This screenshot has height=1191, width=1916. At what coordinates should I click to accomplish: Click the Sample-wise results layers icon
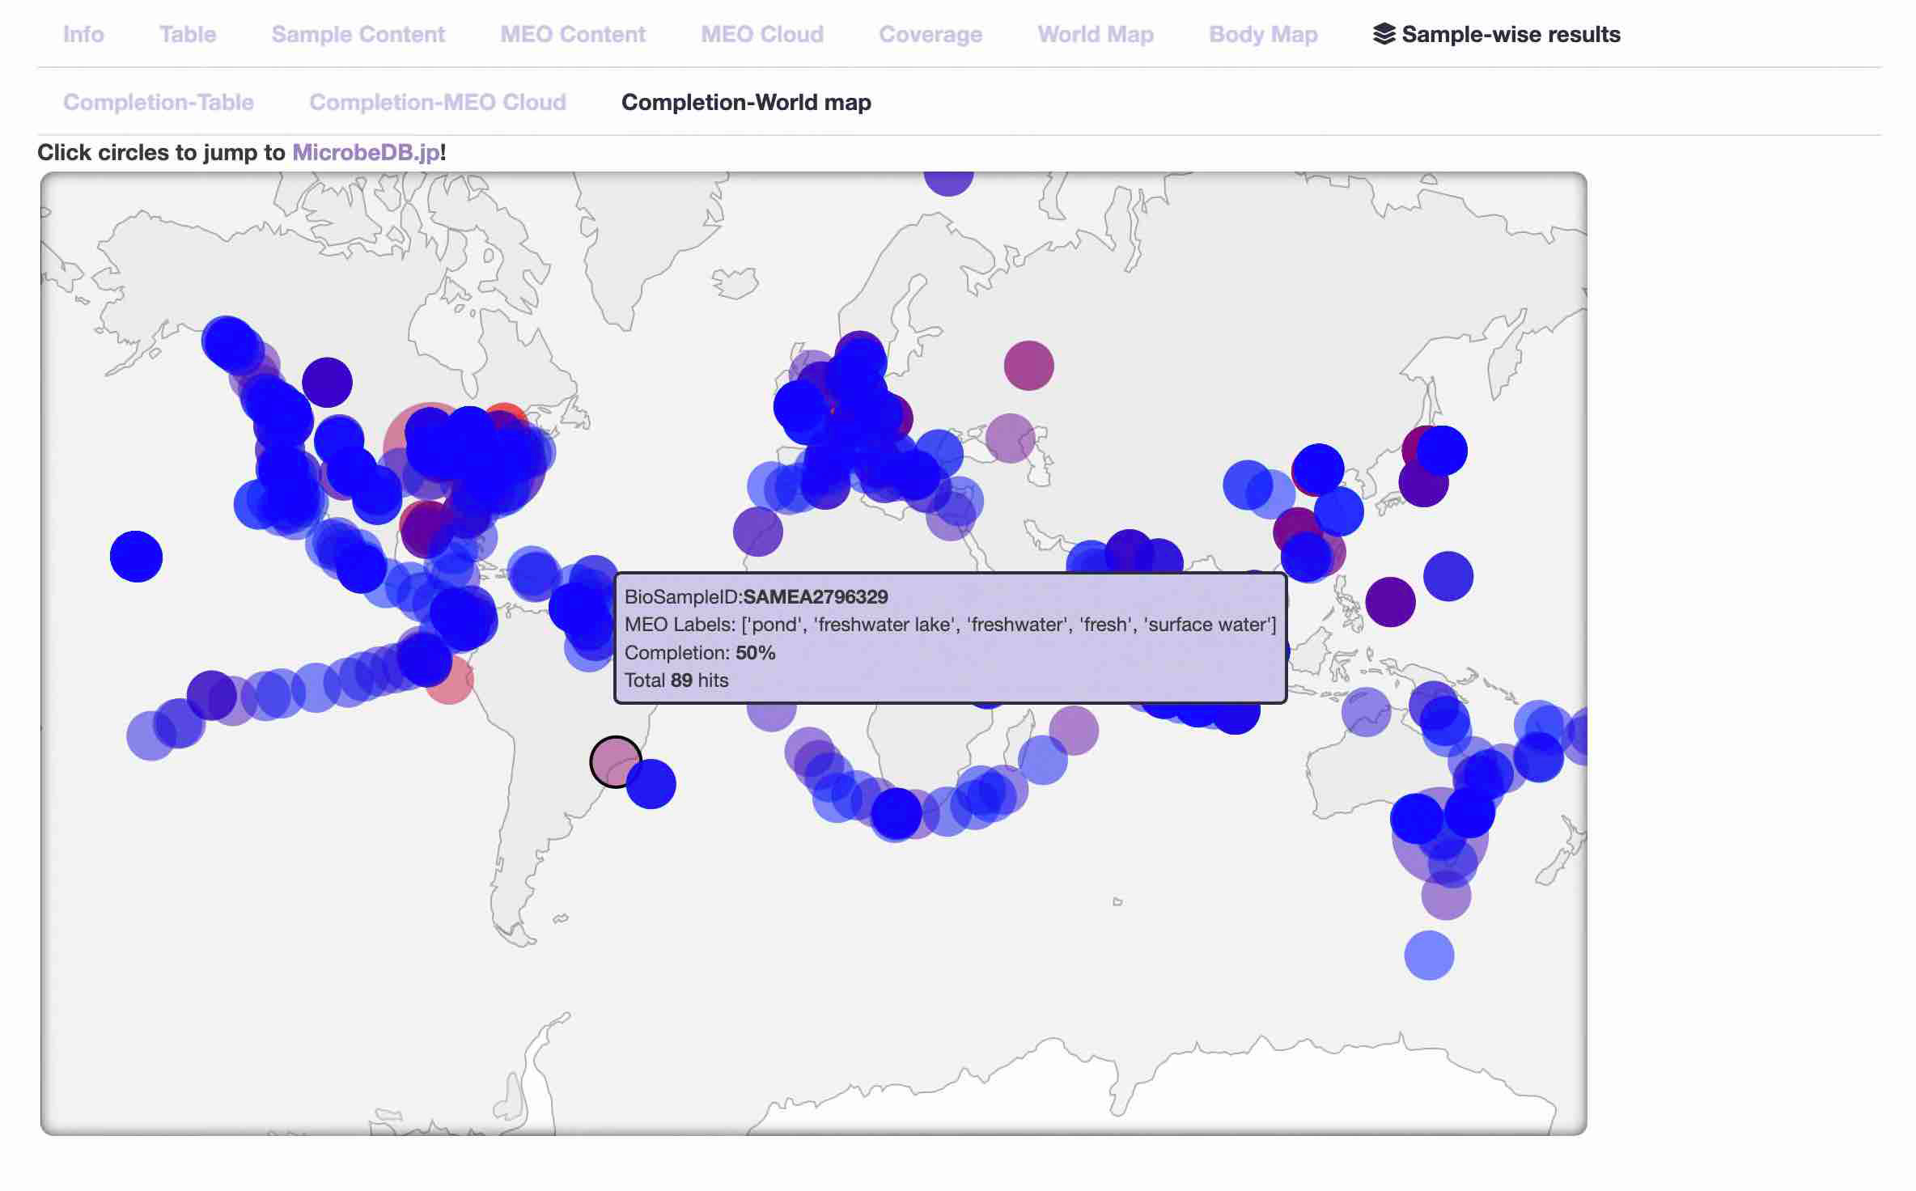pos(1384,34)
